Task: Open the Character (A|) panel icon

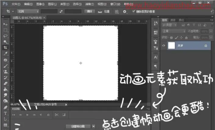Action: tap(156, 57)
